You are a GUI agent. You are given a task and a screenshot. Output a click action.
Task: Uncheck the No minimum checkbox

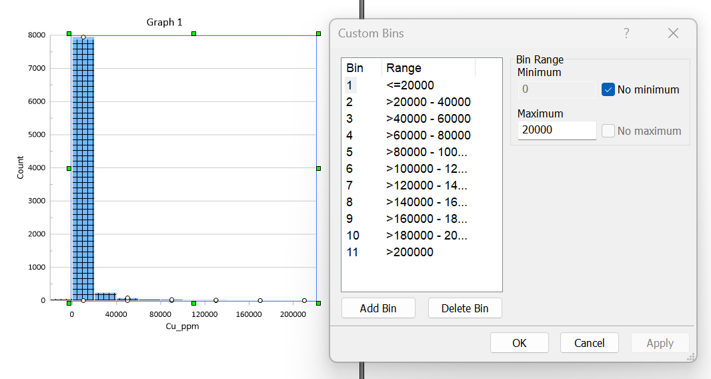click(x=608, y=89)
